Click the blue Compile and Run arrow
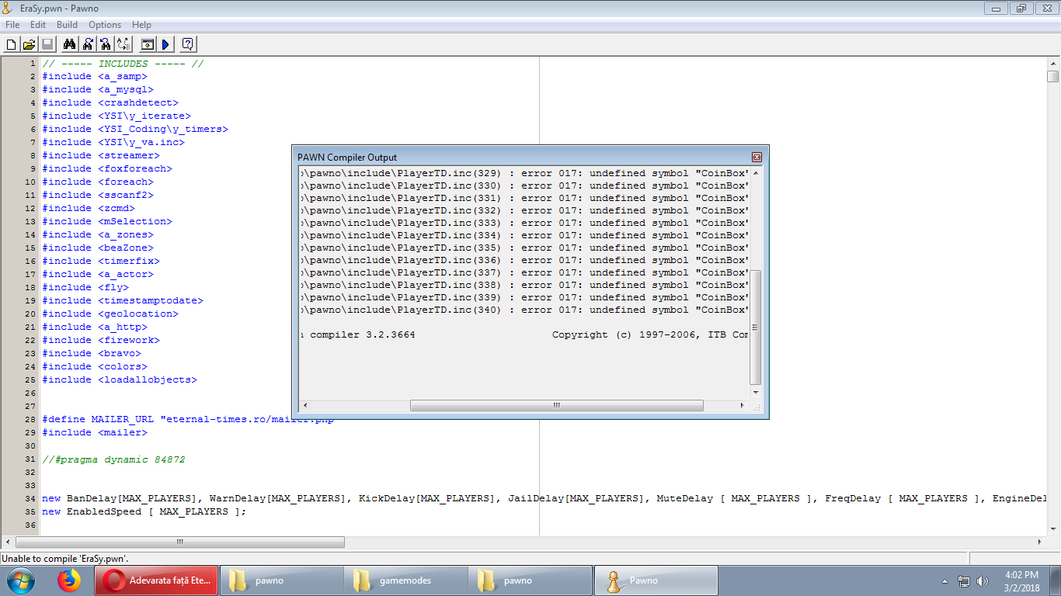Screen dimensions: 1061x596 pyautogui.click(x=165, y=44)
